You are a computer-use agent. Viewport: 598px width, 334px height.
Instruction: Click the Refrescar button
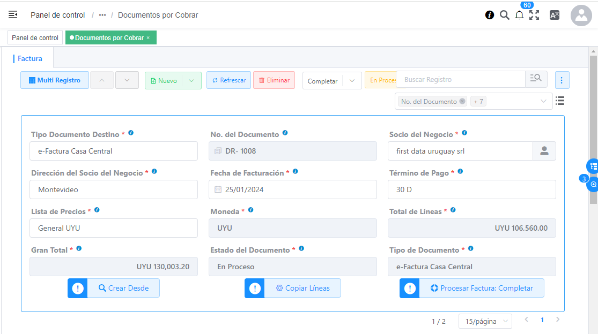(x=228, y=80)
